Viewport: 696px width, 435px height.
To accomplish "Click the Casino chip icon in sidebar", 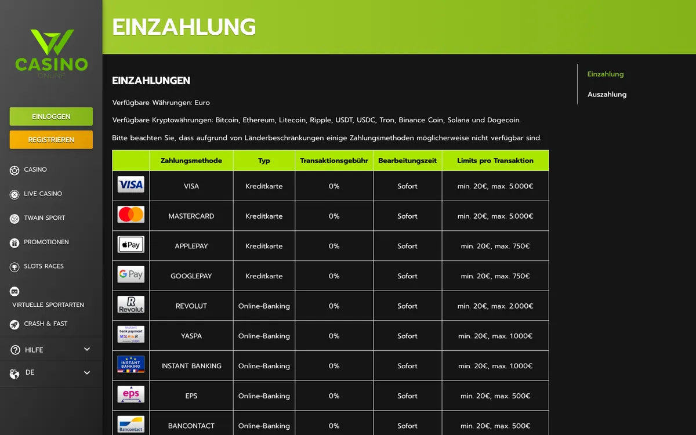I will 14,171.
